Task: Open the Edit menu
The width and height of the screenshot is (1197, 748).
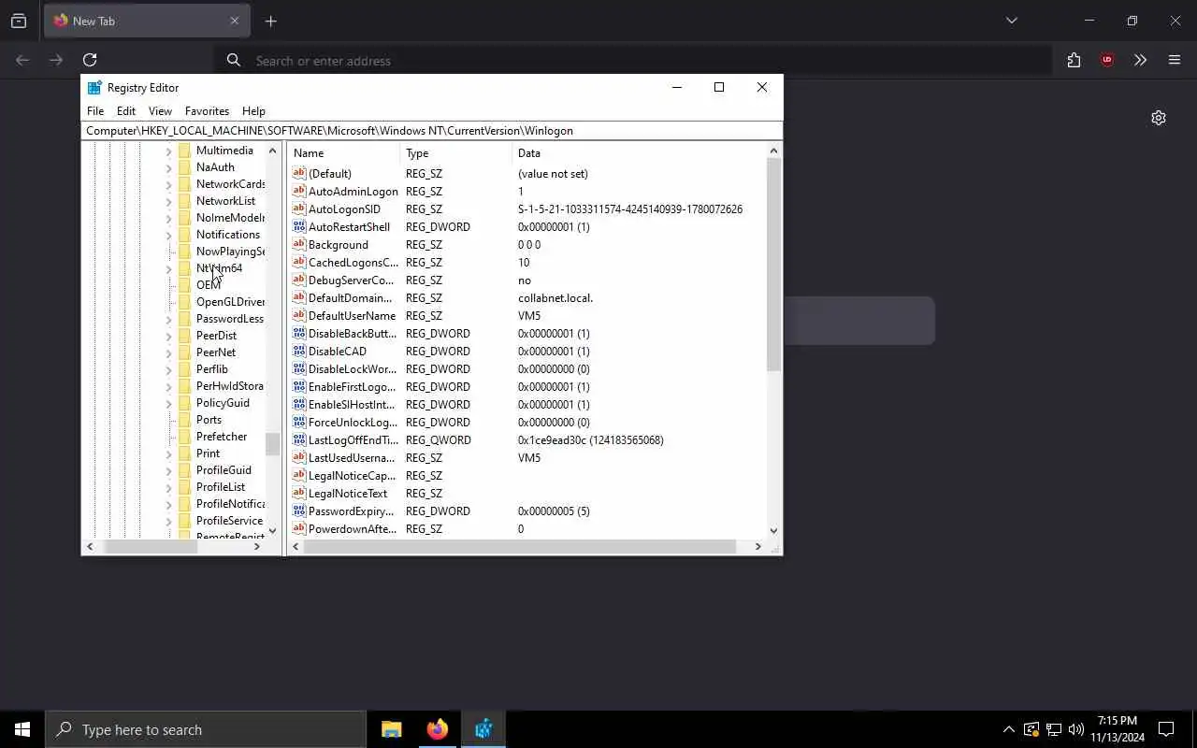Action: point(126,110)
